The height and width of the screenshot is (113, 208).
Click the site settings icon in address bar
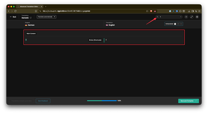coord(40,11)
